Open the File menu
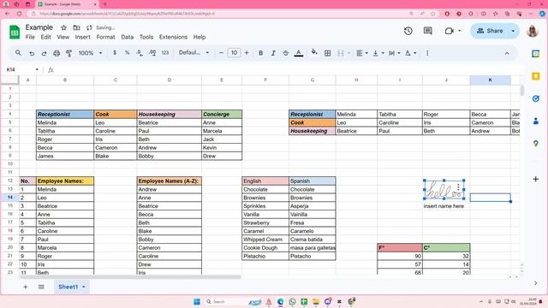Viewport: 548px width, 308px height. [x=30, y=37]
